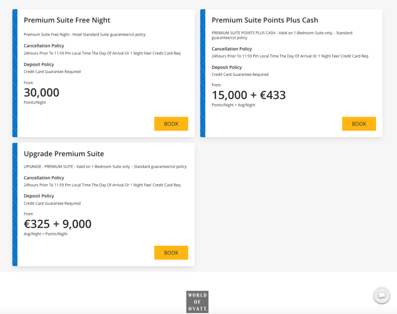Click Deposit Policy heading in Points Plus Cash card
This screenshot has height=314, width=397.
[x=227, y=67]
